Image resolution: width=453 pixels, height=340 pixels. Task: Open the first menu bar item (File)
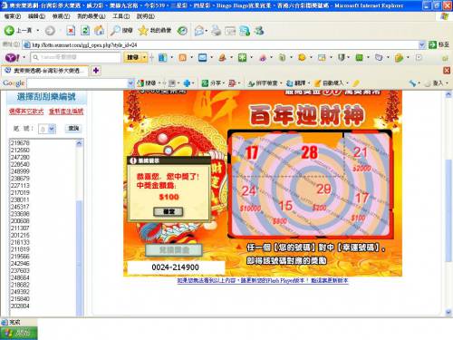point(13,16)
